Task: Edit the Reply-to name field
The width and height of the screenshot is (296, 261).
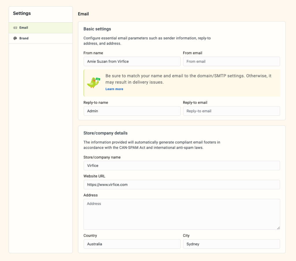Action: [x=132, y=111]
